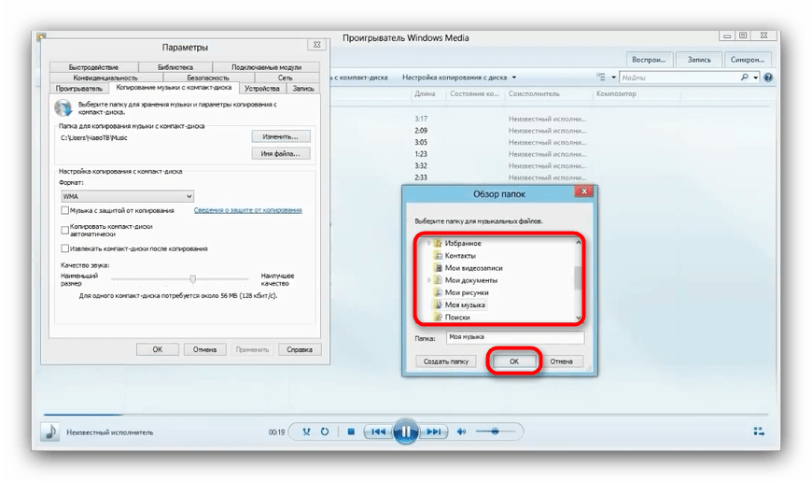812x482 pixels.
Task: Open the Воспроизведение tab in the player
Action: pyautogui.click(x=649, y=60)
